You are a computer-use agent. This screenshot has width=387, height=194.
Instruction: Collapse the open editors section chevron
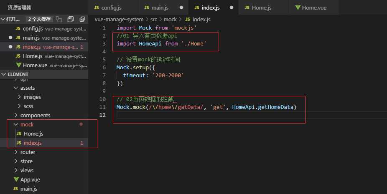coord(3,19)
